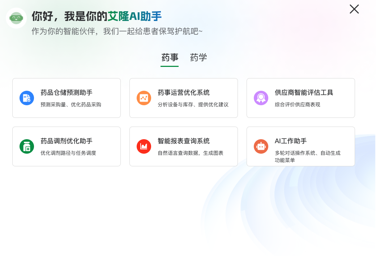Screen dimensions: 376x256
Task: Click the purple award badge icon
Action: click(x=261, y=98)
